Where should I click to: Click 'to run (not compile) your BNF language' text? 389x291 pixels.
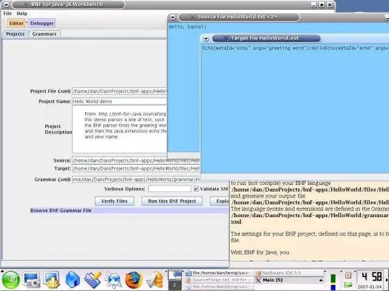(281, 183)
